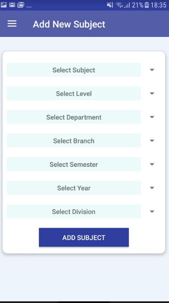The image size is (169, 303).
Task: Open the Select Year field
Action: (74, 188)
